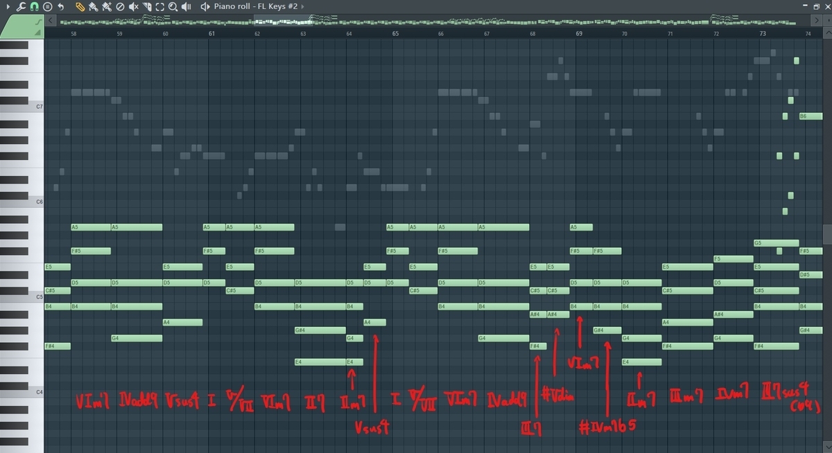Click the speaker icon beside the title
Image resolution: width=832 pixels, height=453 pixels.
point(205,6)
